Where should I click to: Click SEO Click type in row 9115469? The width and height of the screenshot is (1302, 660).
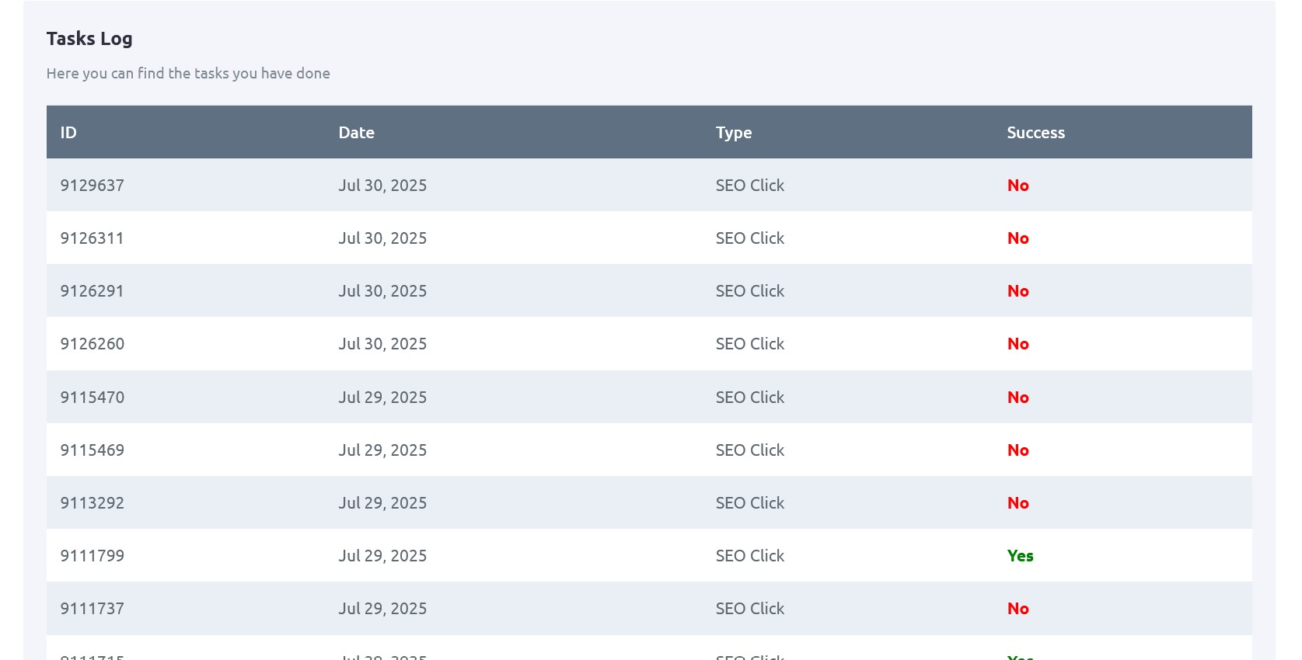pos(749,450)
